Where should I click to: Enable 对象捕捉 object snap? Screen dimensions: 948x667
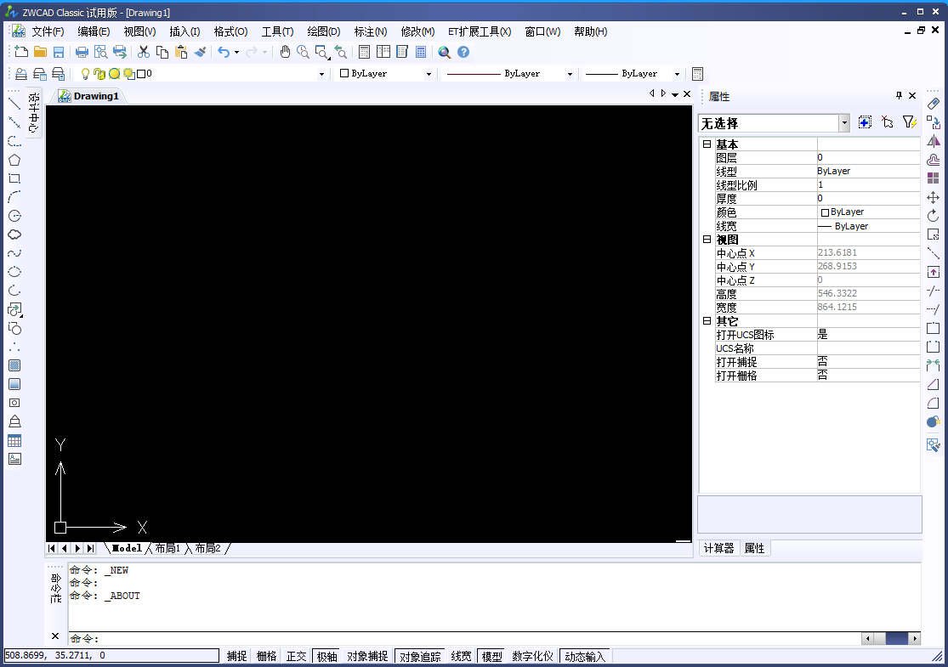pos(367,655)
